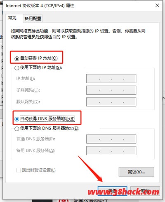Click the 子网掩码 input field
165x202 pixels.
[111, 90]
